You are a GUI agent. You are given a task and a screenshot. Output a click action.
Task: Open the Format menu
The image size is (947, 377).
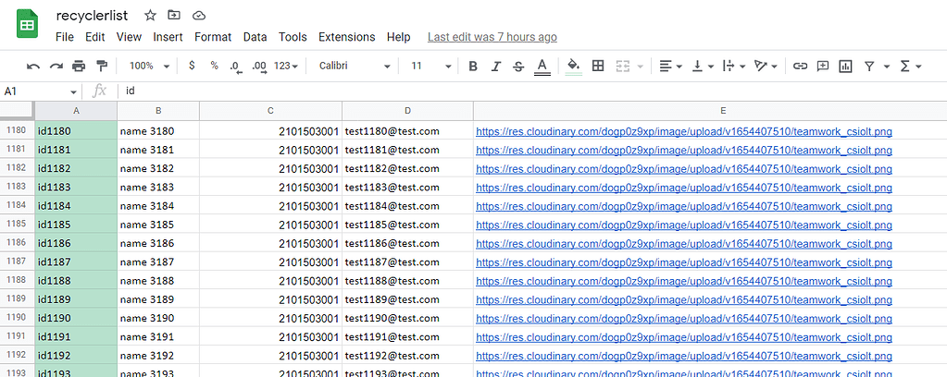(213, 37)
